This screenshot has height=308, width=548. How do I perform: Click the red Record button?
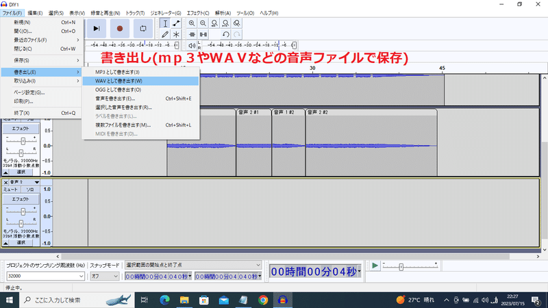[x=119, y=28]
